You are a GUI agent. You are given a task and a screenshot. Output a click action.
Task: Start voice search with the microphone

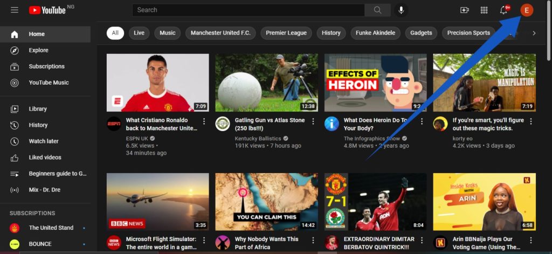point(401,10)
